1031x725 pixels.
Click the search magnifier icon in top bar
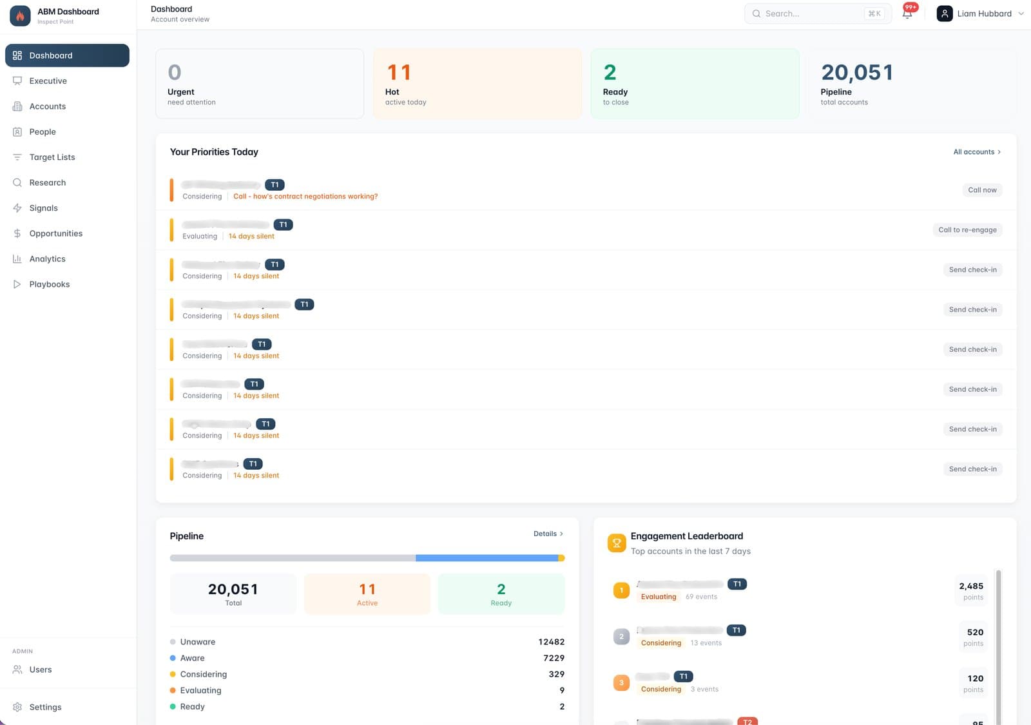tap(756, 14)
